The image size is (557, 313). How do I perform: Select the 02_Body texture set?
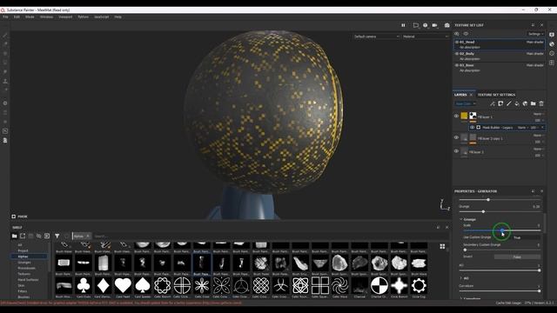click(500, 56)
